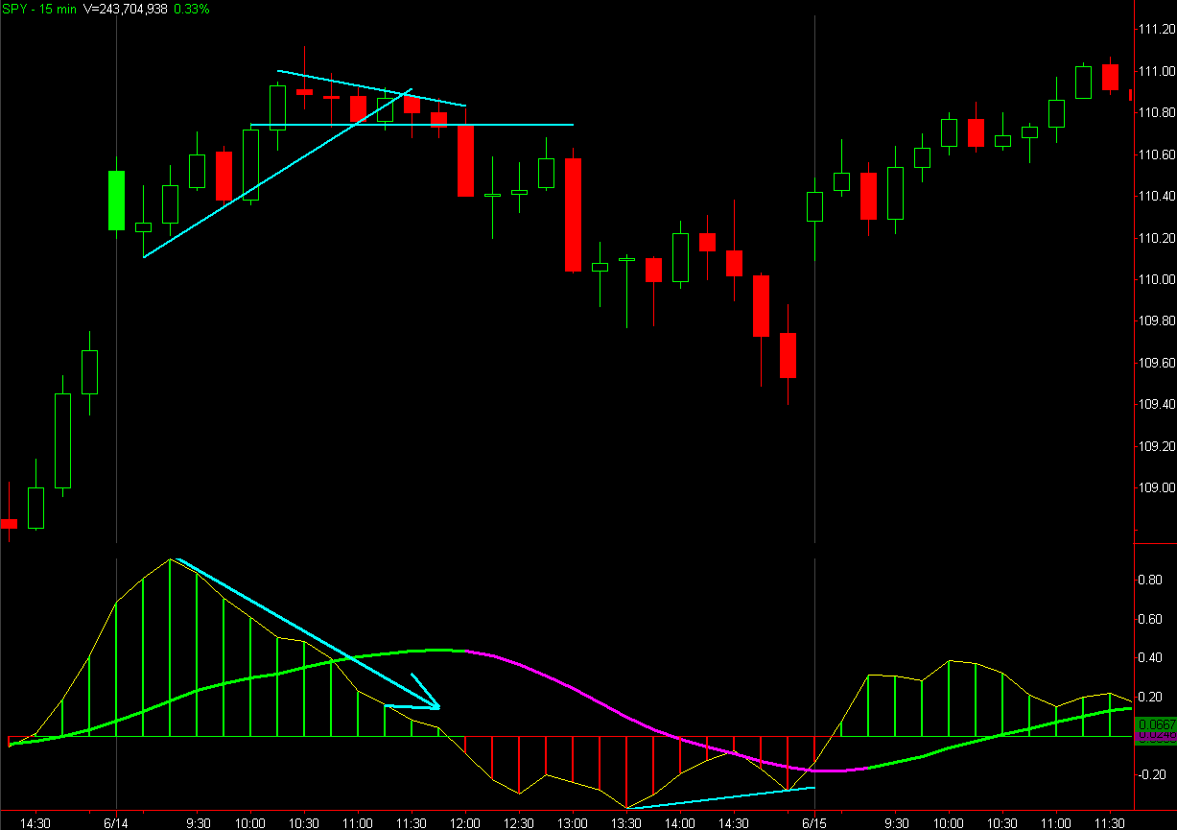This screenshot has height=830, width=1177.
Task: Click the 111.20 price axis label
Action: pos(1156,30)
